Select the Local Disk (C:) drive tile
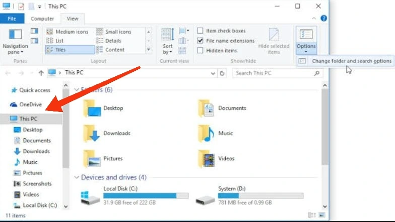This screenshot has width=395, height=222. click(135, 195)
